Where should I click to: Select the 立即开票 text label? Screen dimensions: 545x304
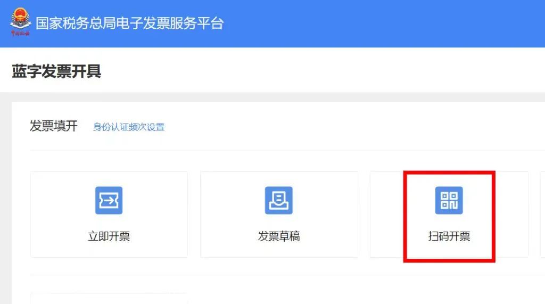click(x=109, y=236)
